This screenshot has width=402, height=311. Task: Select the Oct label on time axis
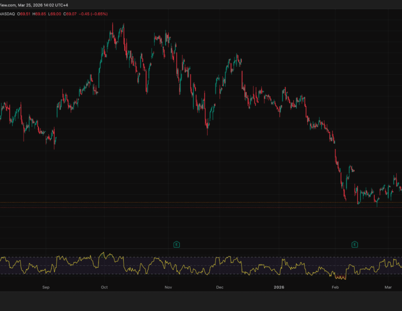click(104, 287)
